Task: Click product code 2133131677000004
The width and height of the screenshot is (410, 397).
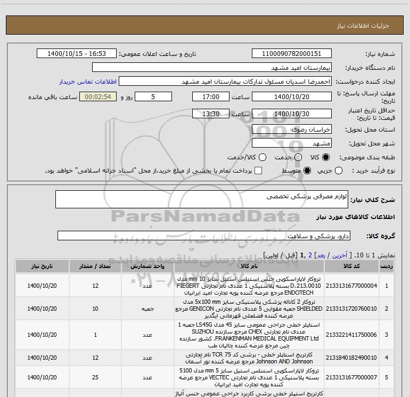Action: coord(351,286)
